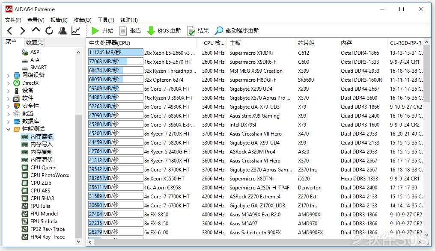
Task: Expand the 安全性 tree node
Action: 8,106
